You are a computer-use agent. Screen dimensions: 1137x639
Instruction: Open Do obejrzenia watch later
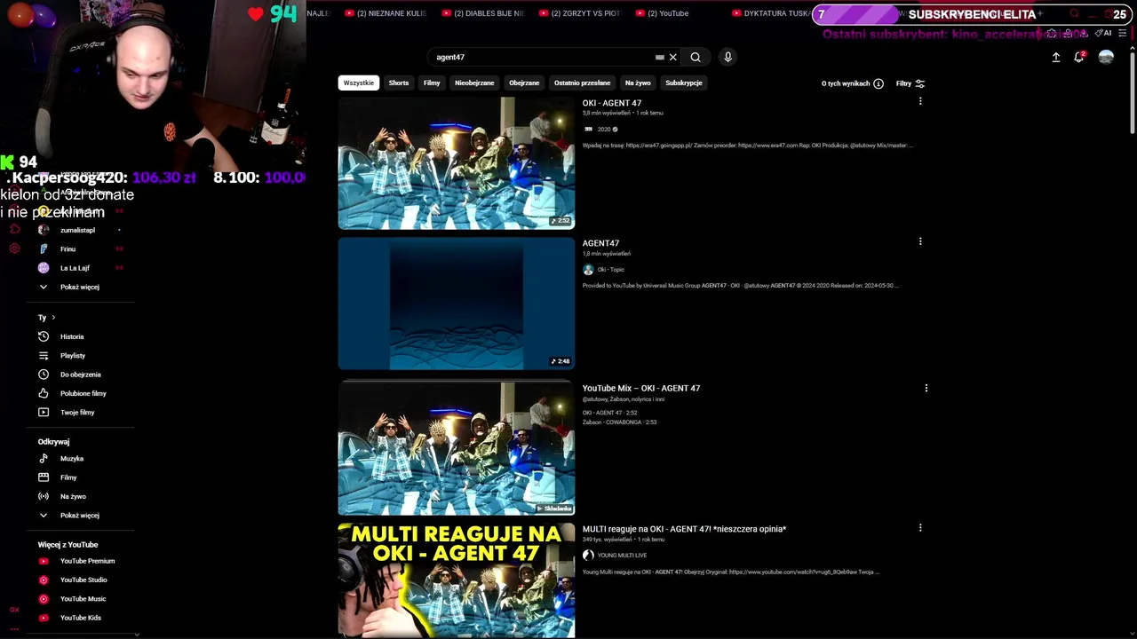coord(81,375)
